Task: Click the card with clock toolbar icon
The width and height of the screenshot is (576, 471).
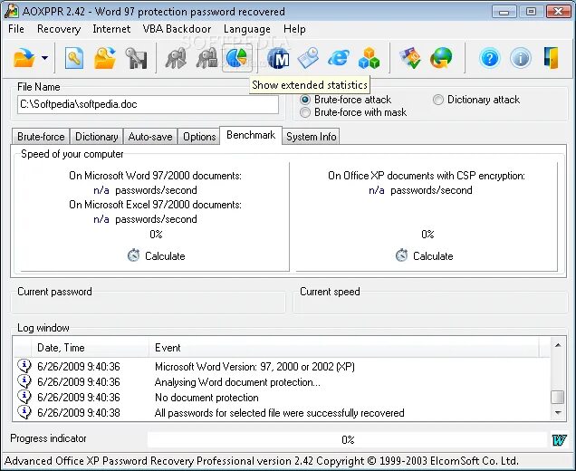Action: click(x=308, y=58)
